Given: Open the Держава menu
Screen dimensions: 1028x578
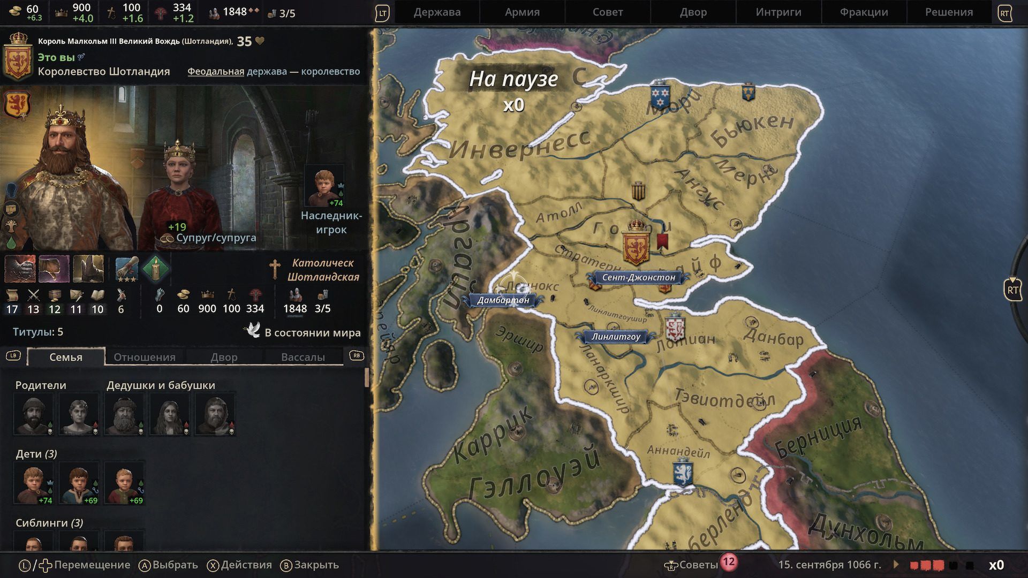Looking at the screenshot, I should (437, 12).
